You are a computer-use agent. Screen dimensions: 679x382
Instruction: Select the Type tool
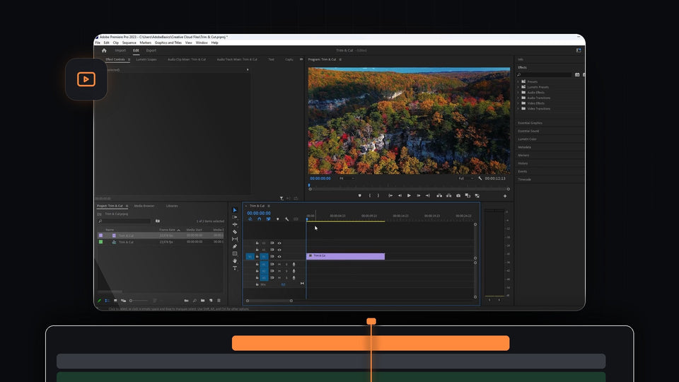pos(235,269)
